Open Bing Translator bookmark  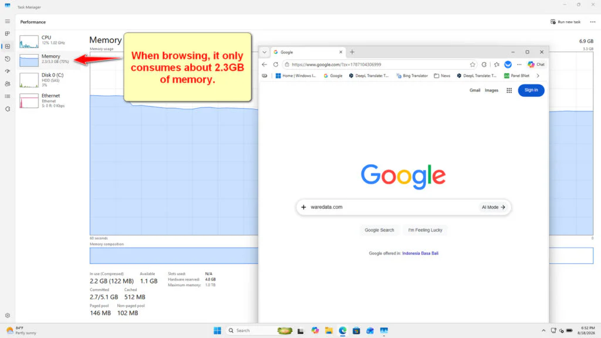click(412, 76)
